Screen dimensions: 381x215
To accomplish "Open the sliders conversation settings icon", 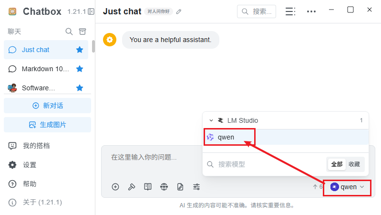I will (196, 187).
